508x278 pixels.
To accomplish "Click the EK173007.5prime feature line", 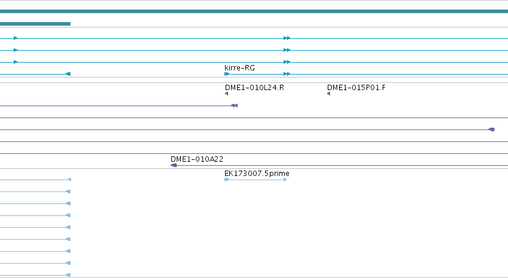I will tap(255, 180).
